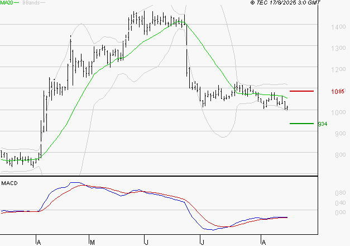350x246 pixels.
Task: Click the M month marker on time axis
Action: pyautogui.click(x=92, y=242)
